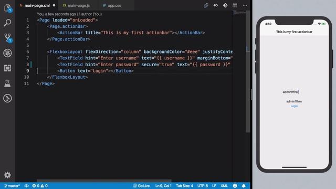Click the simulator home indicator bar
The image size is (336, 189).
coord(294,167)
